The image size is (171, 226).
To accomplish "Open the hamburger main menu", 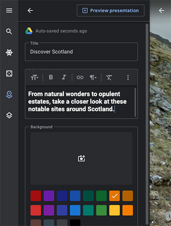I will point(9,11).
